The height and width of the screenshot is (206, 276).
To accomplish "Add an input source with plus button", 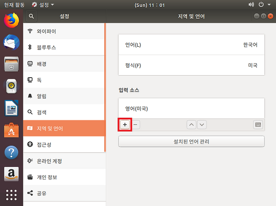I will coord(125,125).
